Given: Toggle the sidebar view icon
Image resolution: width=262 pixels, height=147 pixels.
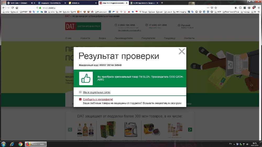Looking at the screenshot, I should (x=240, y=8).
